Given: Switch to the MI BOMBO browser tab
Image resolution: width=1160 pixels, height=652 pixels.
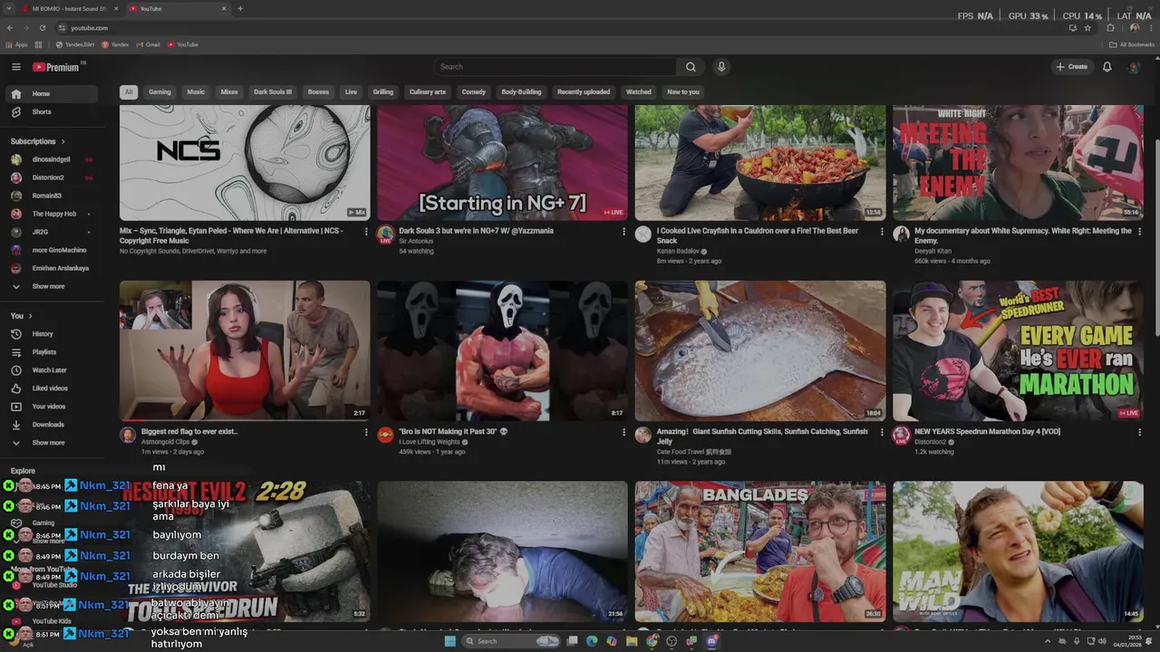Looking at the screenshot, I should (x=69, y=9).
